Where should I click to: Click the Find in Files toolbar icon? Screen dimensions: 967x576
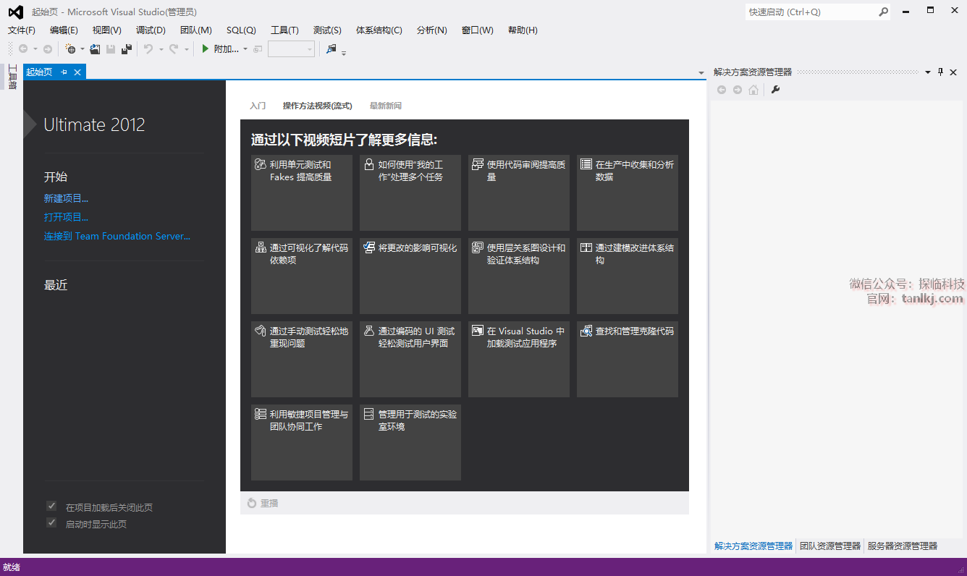(332, 49)
